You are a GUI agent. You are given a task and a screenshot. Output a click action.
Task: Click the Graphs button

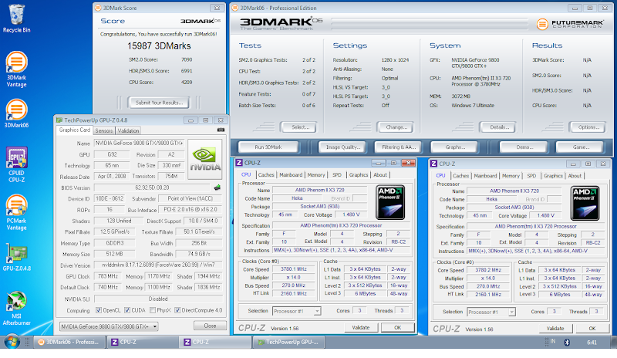[x=455, y=147]
